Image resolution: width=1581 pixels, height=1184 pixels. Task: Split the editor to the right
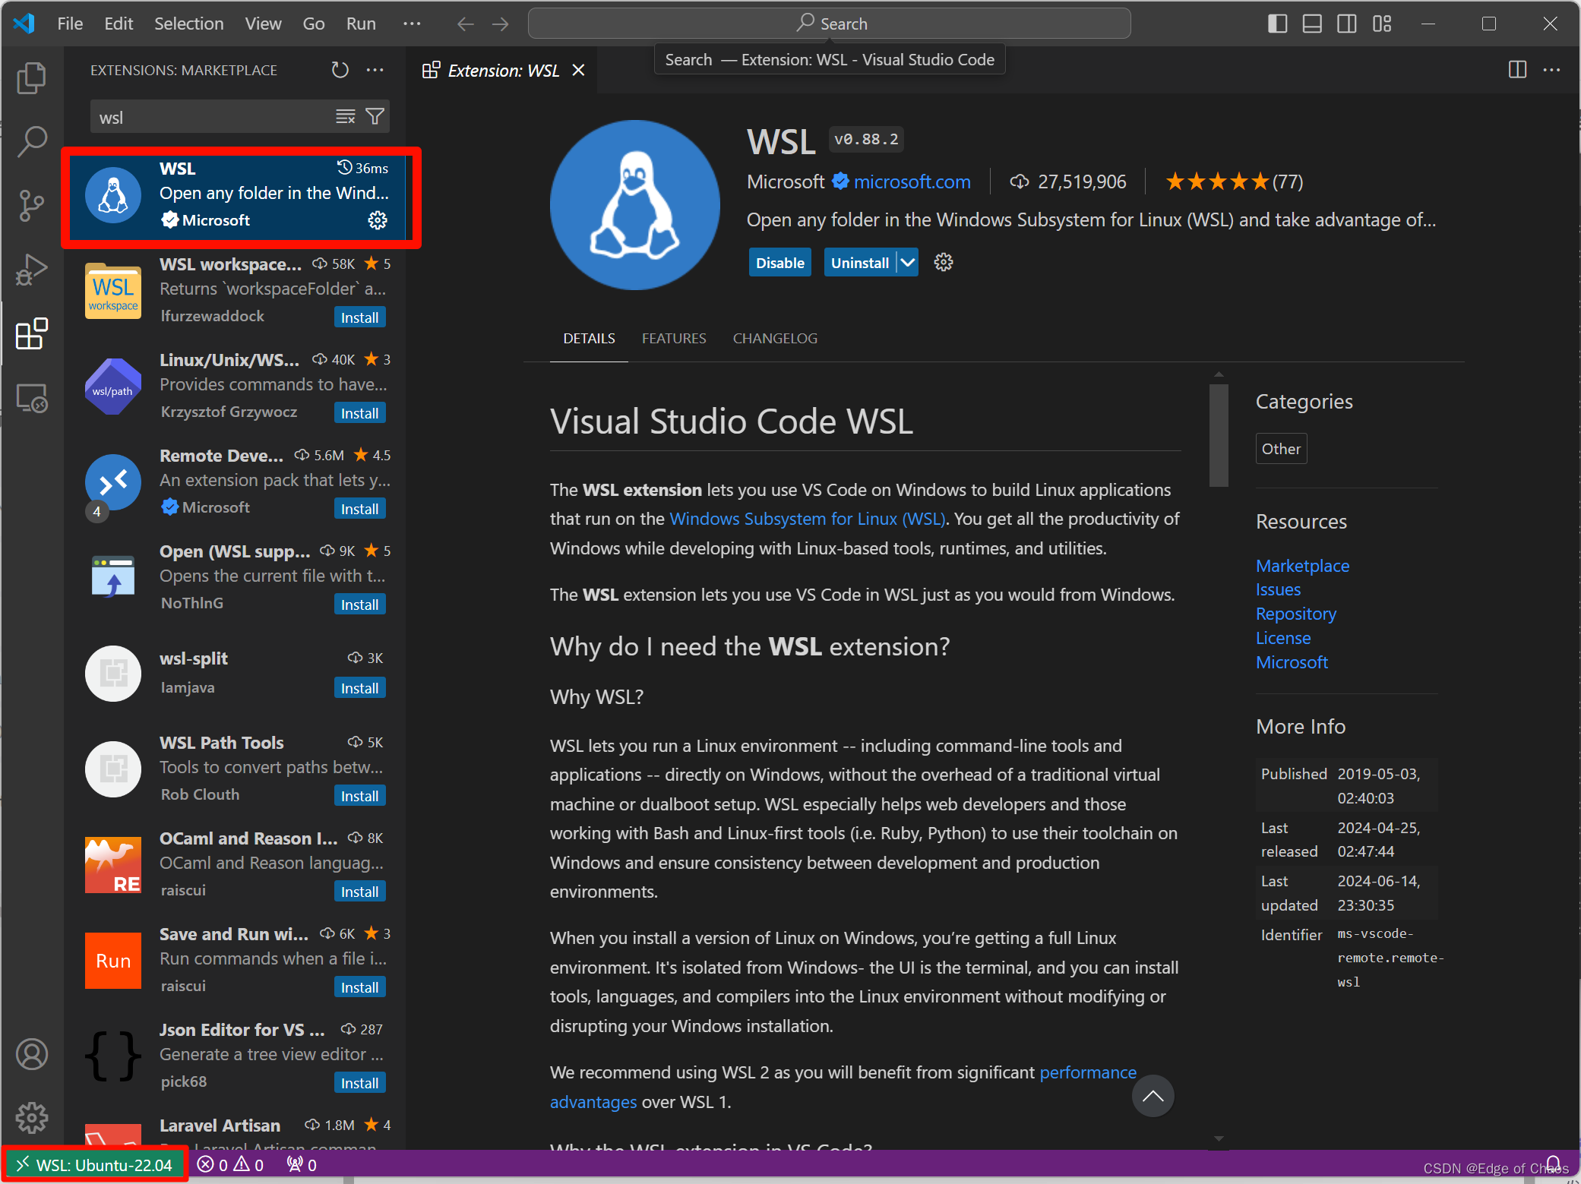pyautogui.click(x=1517, y=70)
